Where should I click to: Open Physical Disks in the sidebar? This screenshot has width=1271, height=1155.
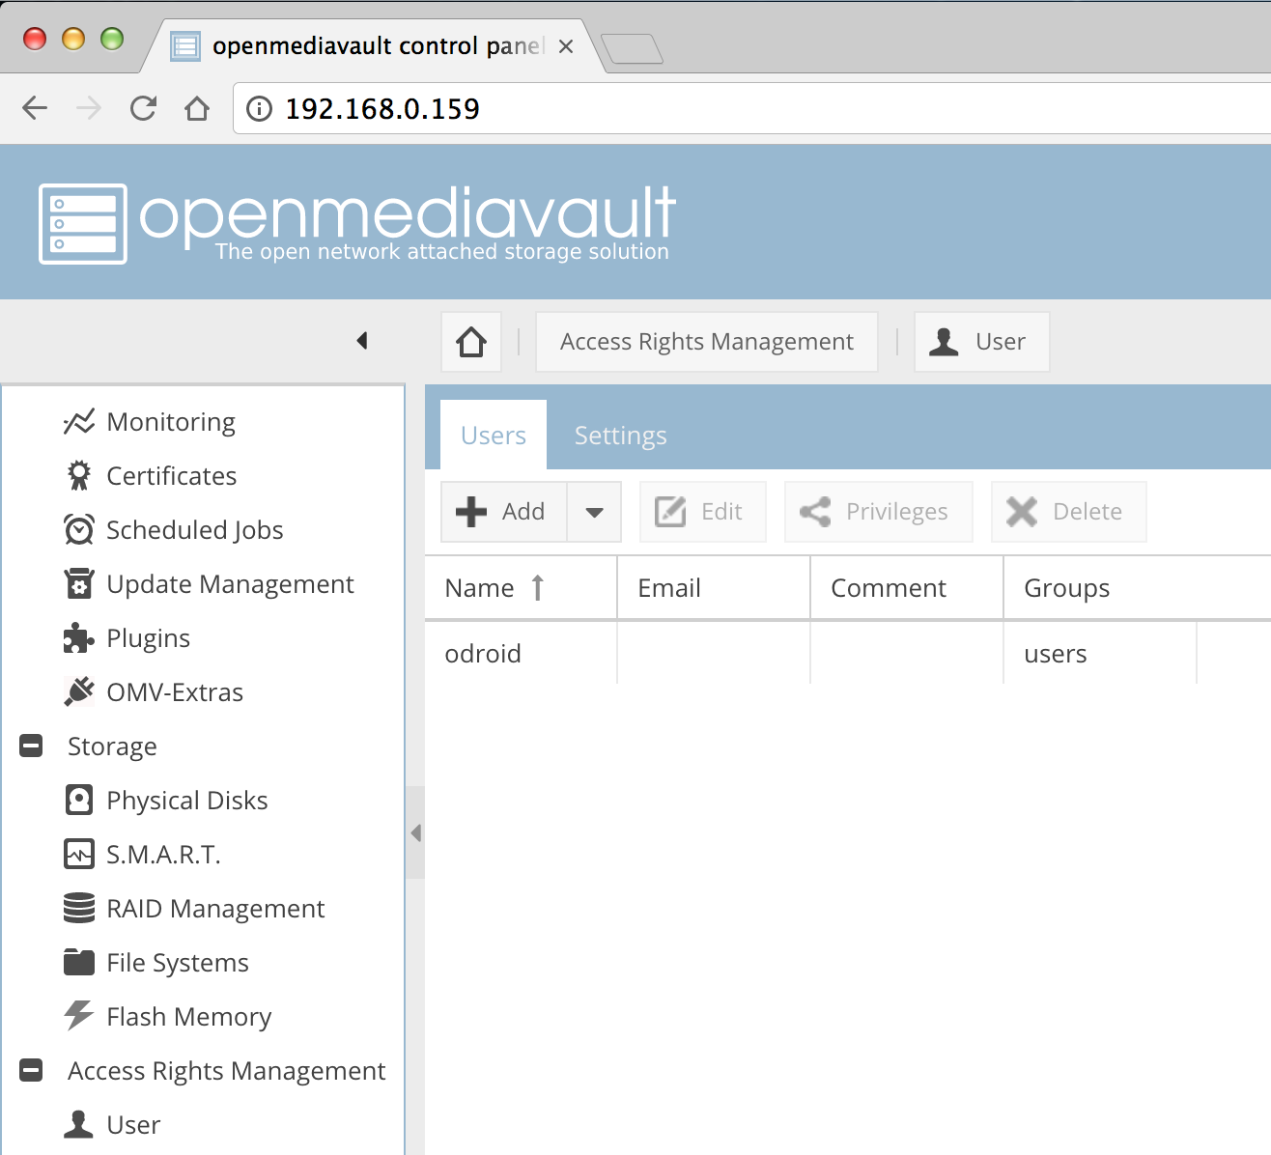click(187, 801)
